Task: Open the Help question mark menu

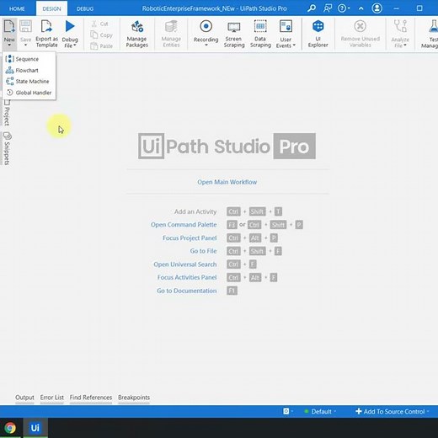Action: [x=344, y=8]
